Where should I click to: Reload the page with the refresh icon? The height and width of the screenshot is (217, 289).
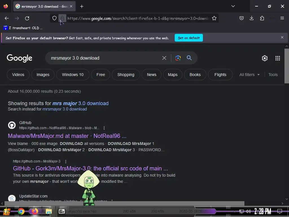[27, 18]
